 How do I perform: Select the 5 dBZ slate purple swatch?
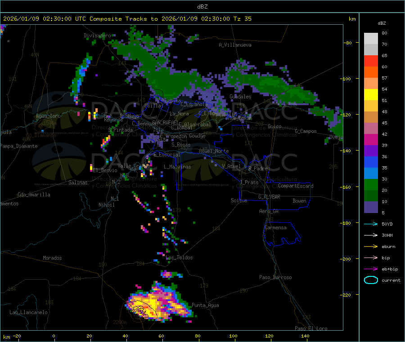(371, 207)
